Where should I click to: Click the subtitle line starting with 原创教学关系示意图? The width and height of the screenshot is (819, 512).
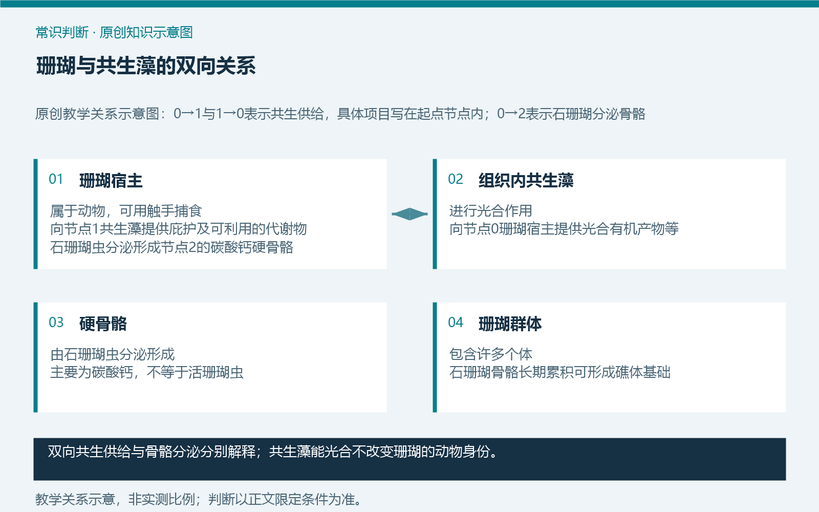point(340,114)
